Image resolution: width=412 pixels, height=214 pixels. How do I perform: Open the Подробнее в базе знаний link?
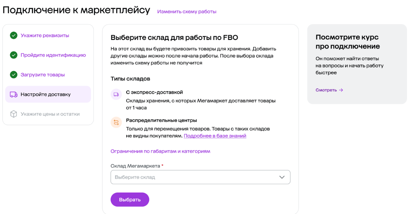coord(215,136)
